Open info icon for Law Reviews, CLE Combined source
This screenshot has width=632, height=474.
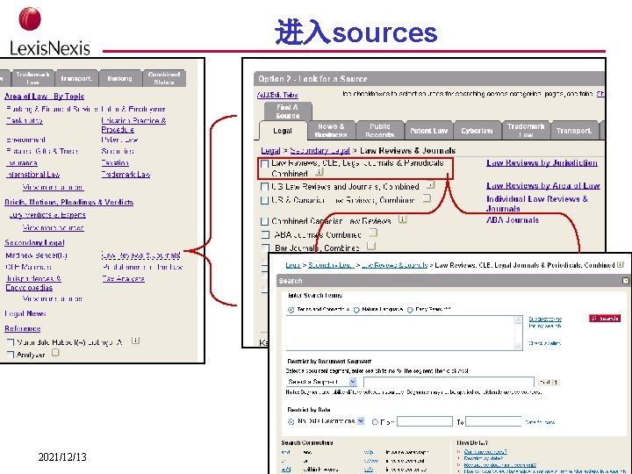pos(320,173)
